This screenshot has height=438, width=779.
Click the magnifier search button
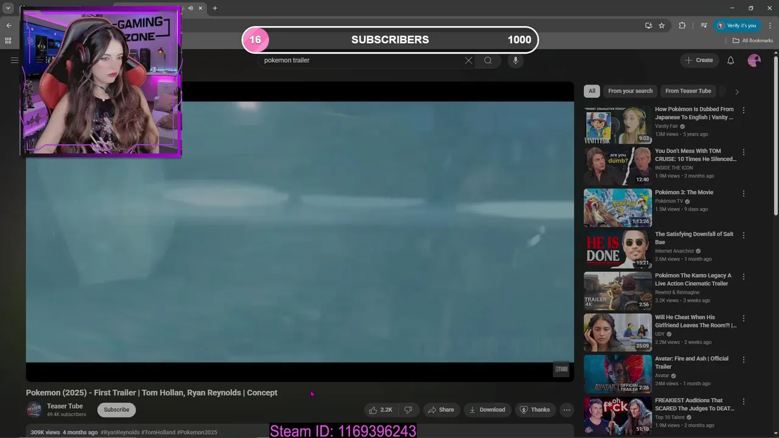(488, 60)
